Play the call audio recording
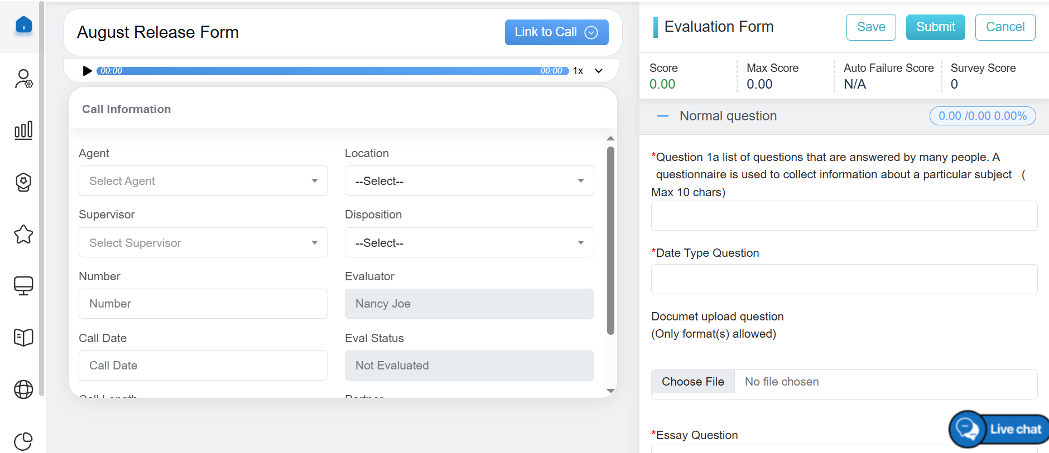This screenshot has height=453, width=1049. pos(87,71)
